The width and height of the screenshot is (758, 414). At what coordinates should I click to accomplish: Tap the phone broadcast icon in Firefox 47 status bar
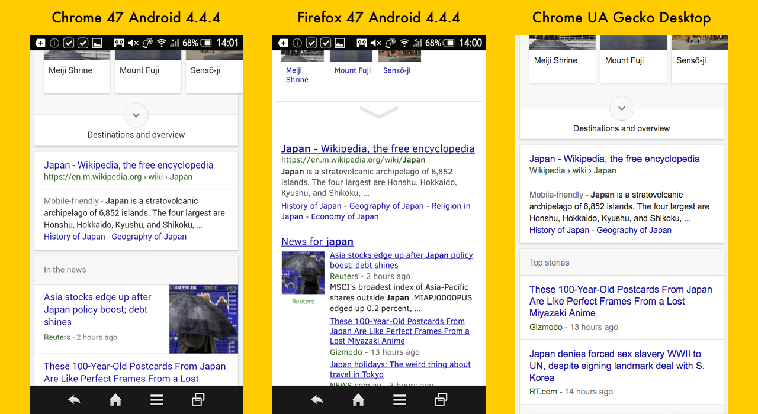390,43
